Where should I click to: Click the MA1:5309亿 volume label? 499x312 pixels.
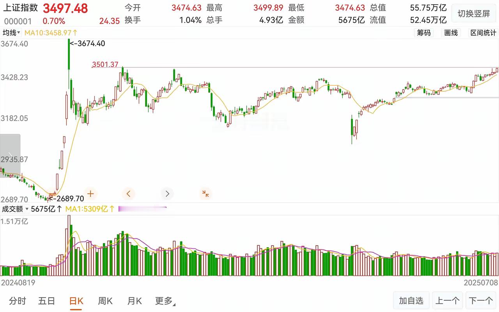pos(90,209)
